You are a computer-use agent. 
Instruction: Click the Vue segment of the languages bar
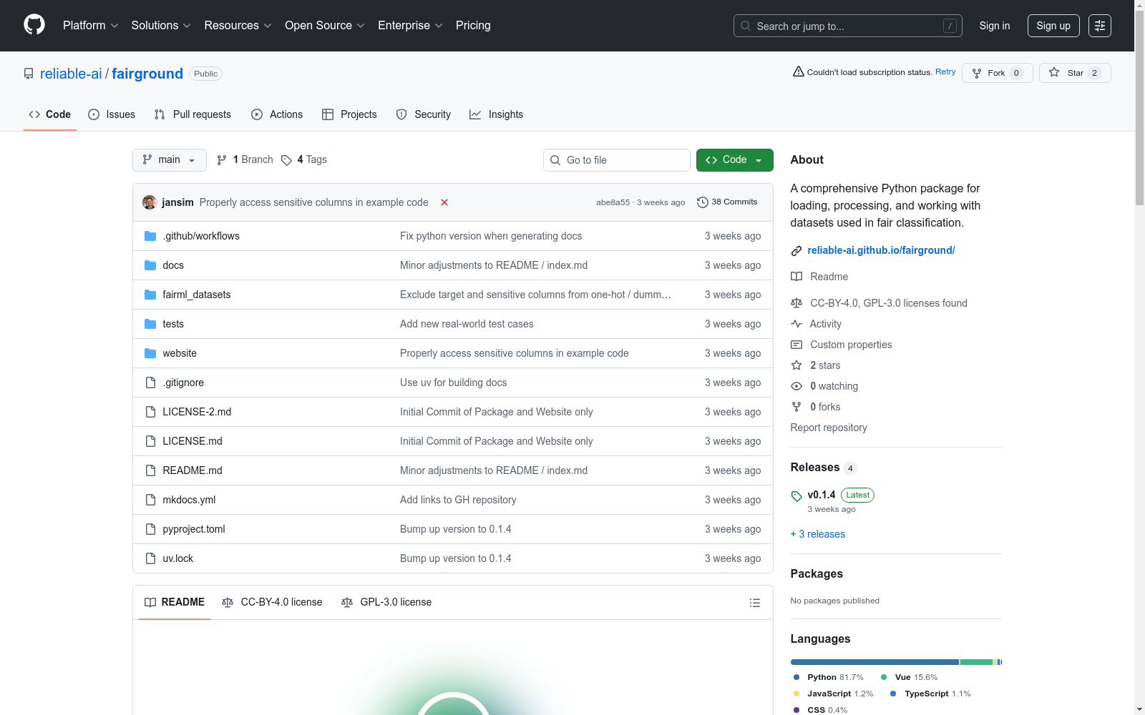pos(976,662)
